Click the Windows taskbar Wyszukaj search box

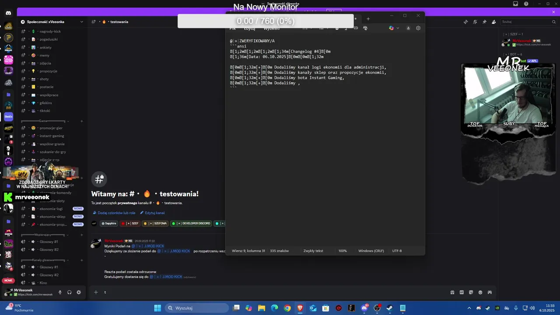[197, 308]
